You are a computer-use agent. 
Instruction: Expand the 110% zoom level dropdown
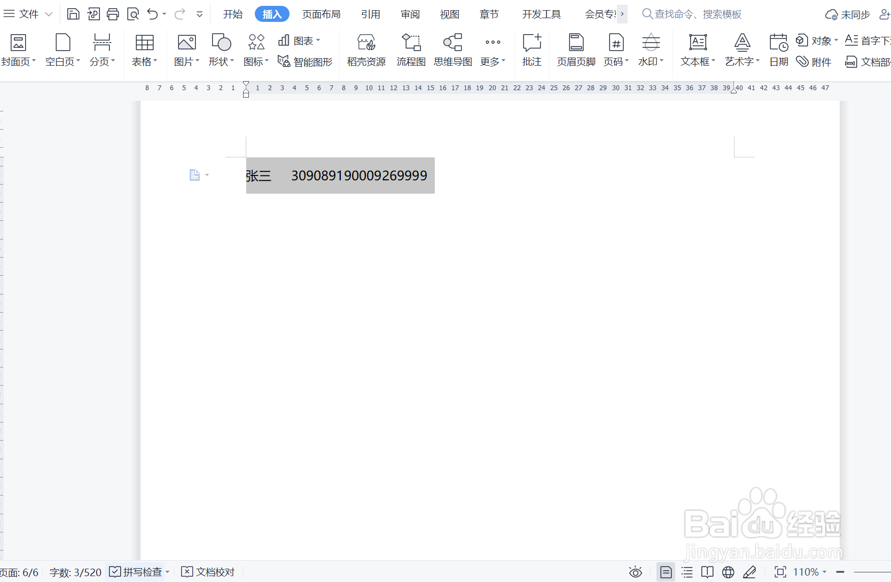(825, 572)
